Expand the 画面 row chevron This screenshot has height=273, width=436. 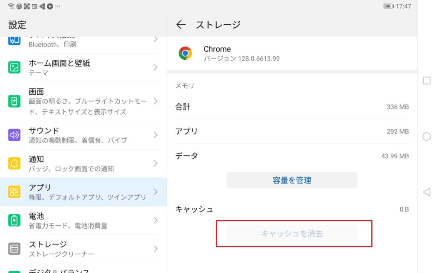(155, 101)
